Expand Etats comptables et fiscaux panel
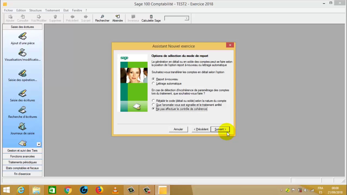The image size is (347, 195). point(23,168)
